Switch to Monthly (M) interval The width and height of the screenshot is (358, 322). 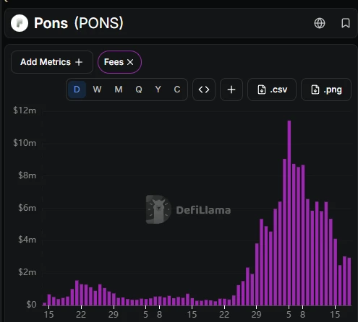click(x=119, y=90)
